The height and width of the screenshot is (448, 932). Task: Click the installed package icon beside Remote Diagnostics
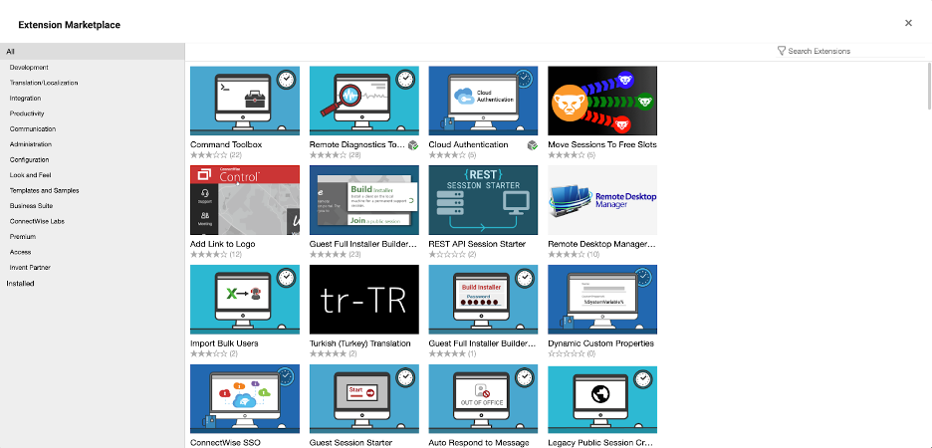coord(413,145)
